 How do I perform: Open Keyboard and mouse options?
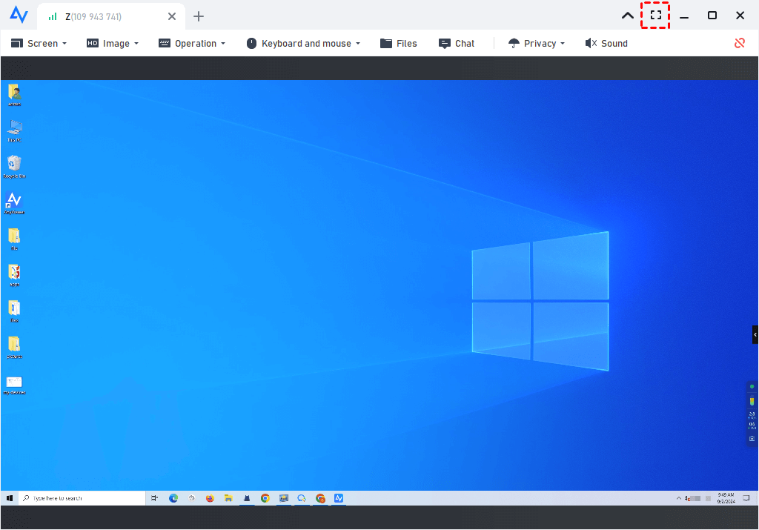[x=303, y=43]
